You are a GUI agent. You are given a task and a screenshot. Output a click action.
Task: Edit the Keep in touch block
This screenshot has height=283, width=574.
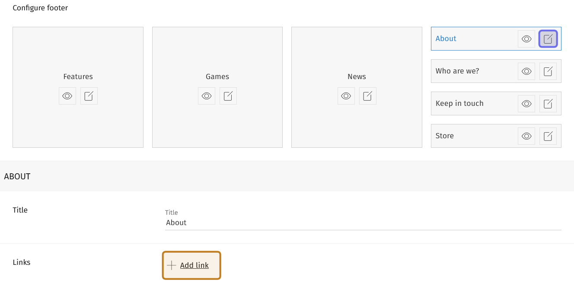[548, 104]
